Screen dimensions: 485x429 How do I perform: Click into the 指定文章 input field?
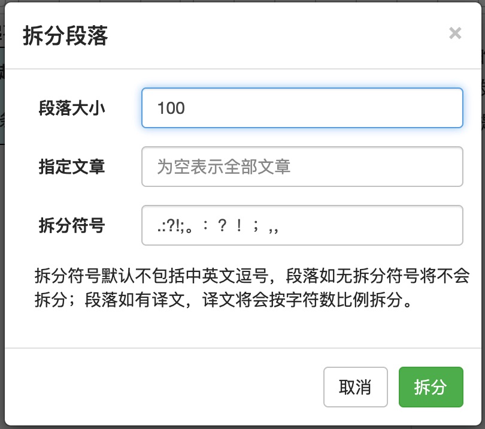tap(302, 167)
